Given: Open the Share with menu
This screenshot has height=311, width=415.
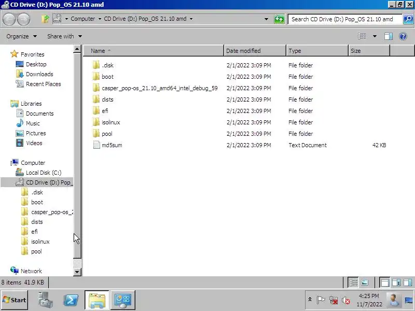Looking at the screenshot, I should point(64,36).
